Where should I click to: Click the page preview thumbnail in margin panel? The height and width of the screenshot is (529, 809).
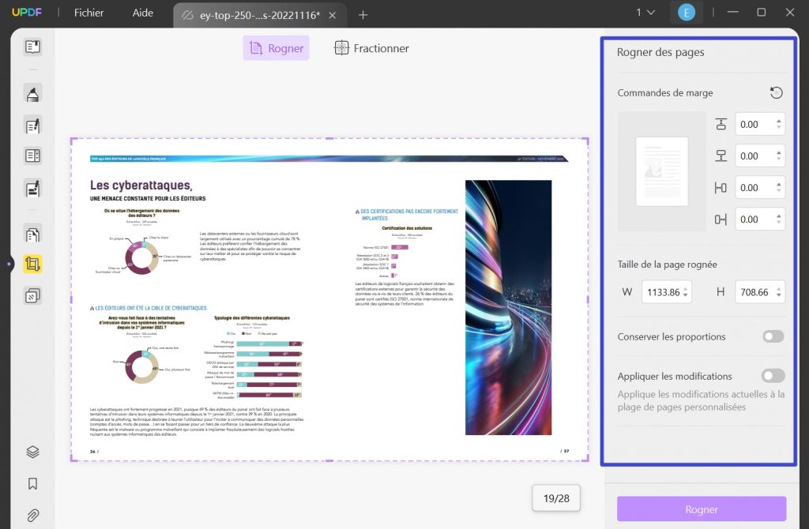coord(662,171)
